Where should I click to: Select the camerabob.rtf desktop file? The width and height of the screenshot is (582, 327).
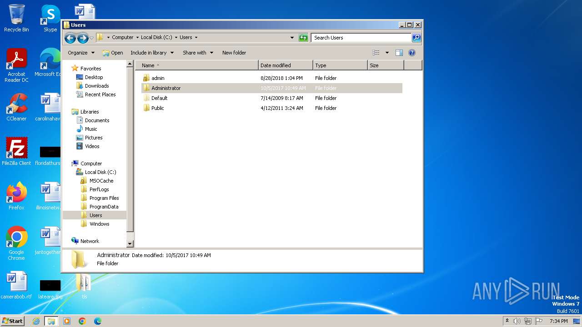click(16, 285)
